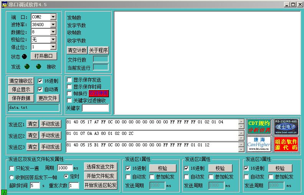Click the 保存数据 button
Viewport: 304px width, 195px height.
tap(21, 98)
